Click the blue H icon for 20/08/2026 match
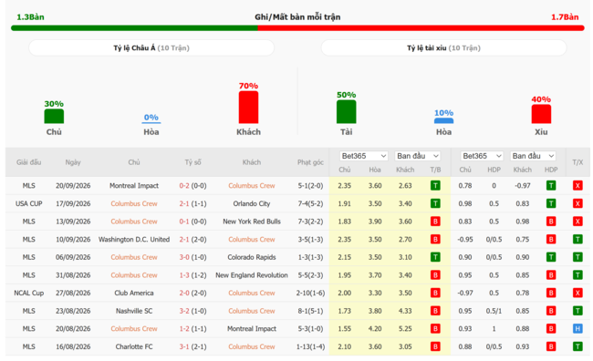This screenshot has height=361, width=593. (577, 329)
